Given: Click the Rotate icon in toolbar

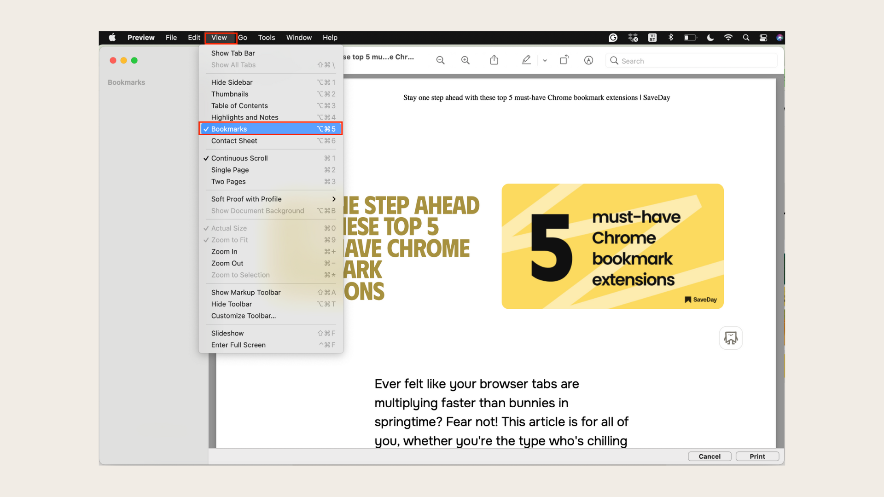Looking at the screenshot, I should [564, 60].
